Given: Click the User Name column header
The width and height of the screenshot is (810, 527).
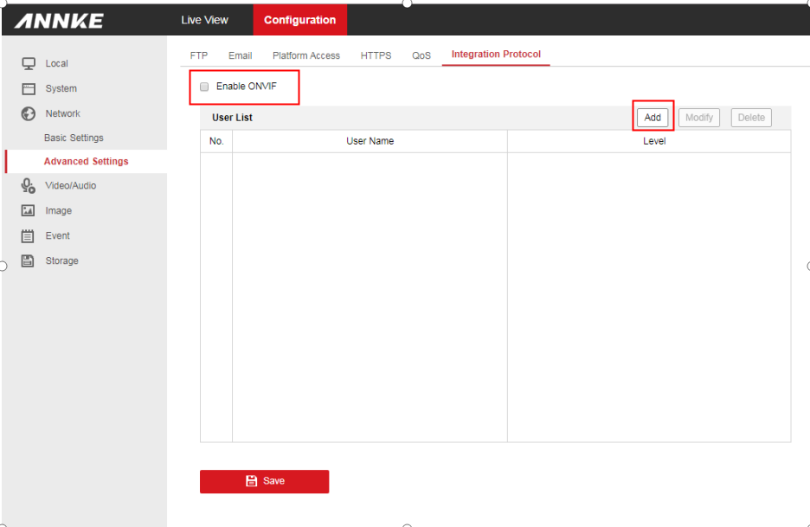Looking at the screenshot, I should [x=370, y=141].
